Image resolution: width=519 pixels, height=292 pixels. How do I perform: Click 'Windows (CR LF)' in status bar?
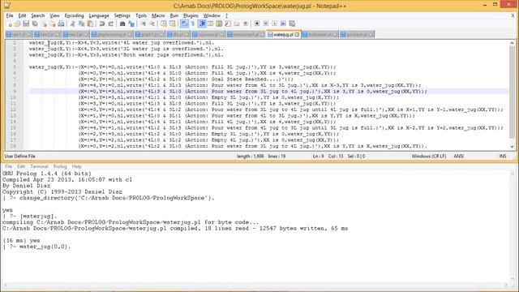[x=429, y=157]
